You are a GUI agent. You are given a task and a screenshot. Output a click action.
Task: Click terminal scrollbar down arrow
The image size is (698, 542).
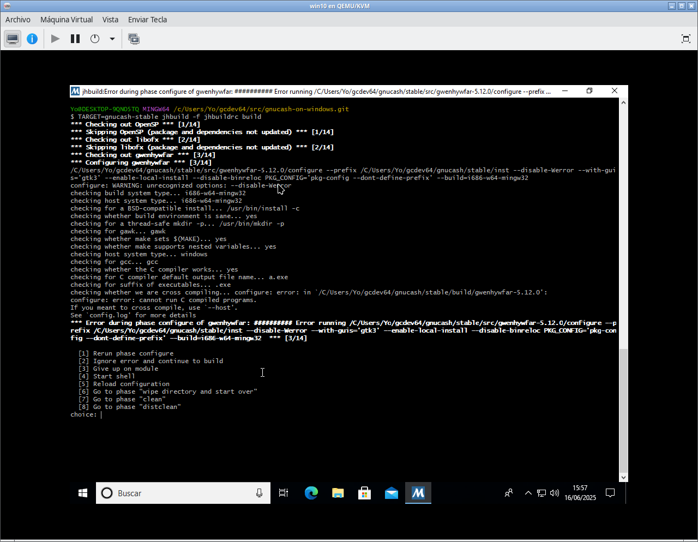point(623,477)
